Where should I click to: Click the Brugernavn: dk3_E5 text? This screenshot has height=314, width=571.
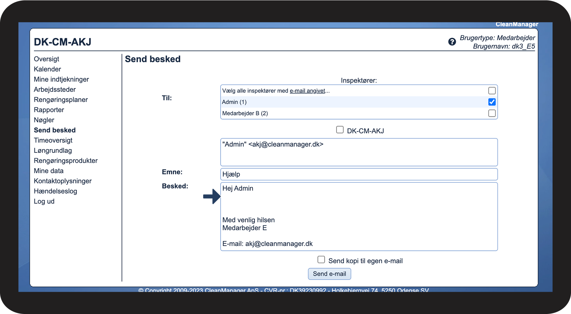pos(504,47)
